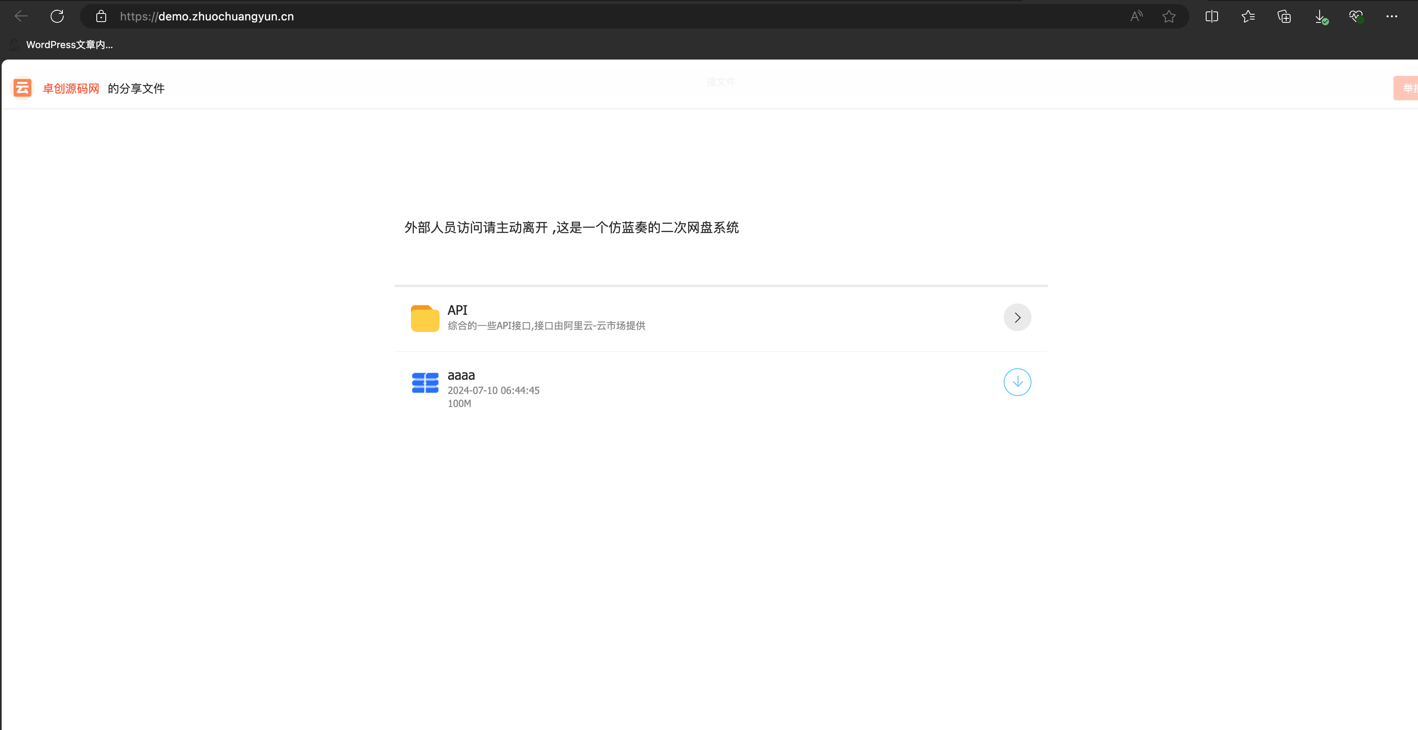Viewport: 1418px width, 730px height.
Task: Click the blue aaaa file icon
Action: tap(425, 383)
